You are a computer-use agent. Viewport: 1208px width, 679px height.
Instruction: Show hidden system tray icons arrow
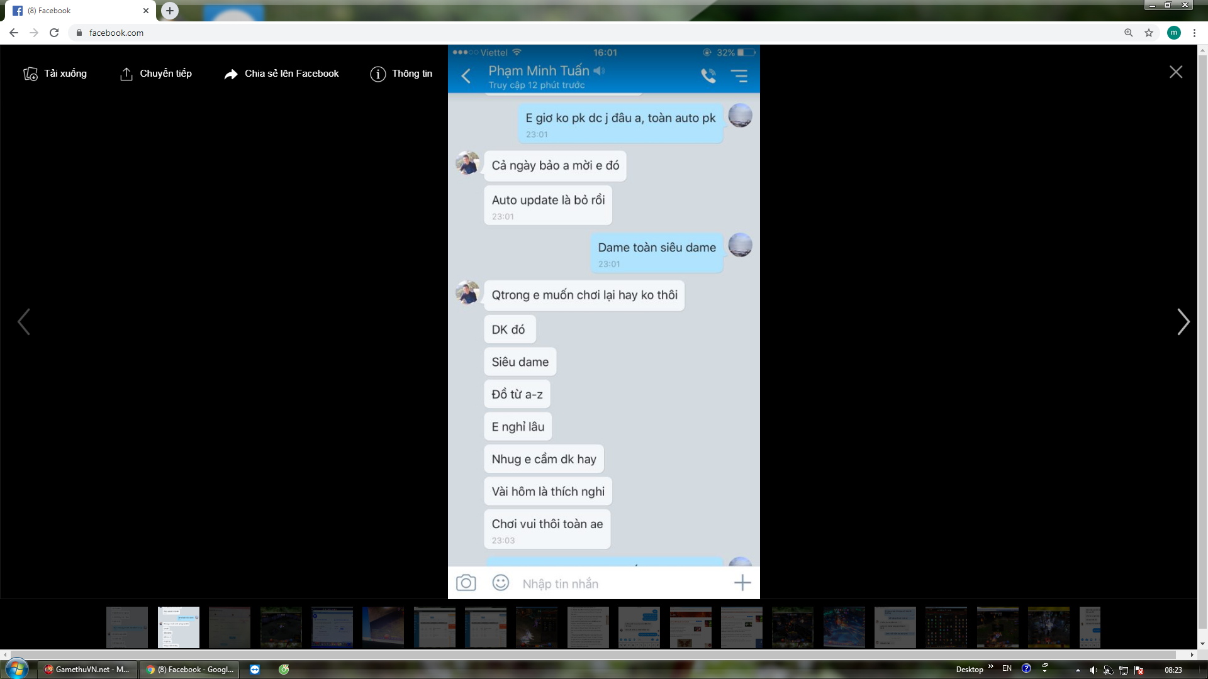click(1078, 670)
